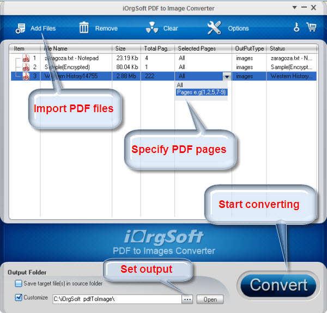The width and height of the screenshot is (327, 313).
Task: Click total pages value 4 for zaragoza.txt
Action: [x=147, y=58]
